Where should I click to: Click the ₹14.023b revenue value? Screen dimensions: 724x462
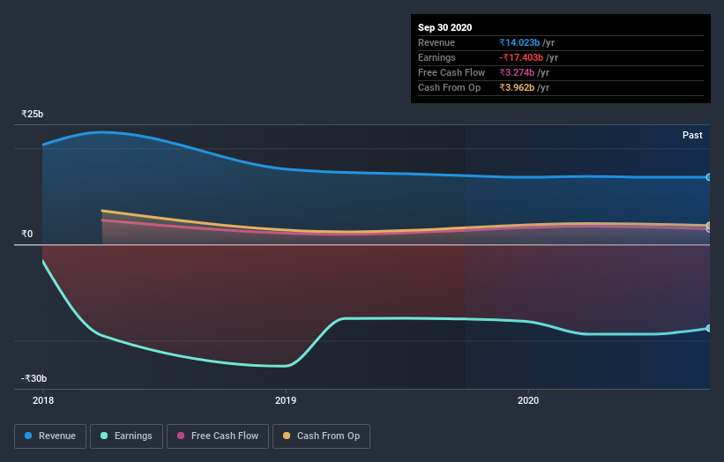[x=519, y=42]
